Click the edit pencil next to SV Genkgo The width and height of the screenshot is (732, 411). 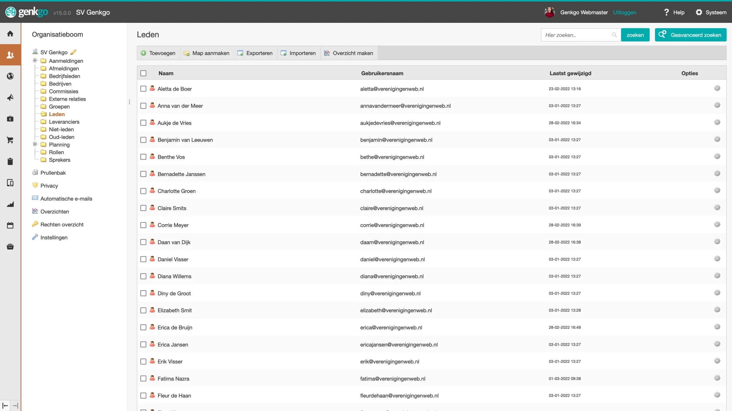73,52
